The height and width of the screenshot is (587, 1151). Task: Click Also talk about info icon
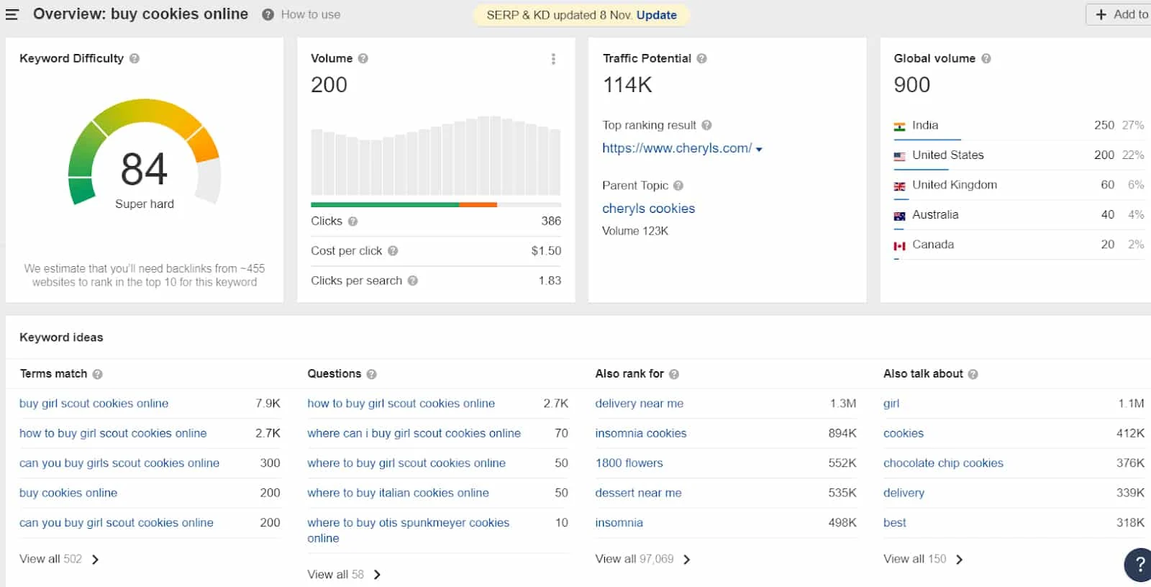pos(973,374)
